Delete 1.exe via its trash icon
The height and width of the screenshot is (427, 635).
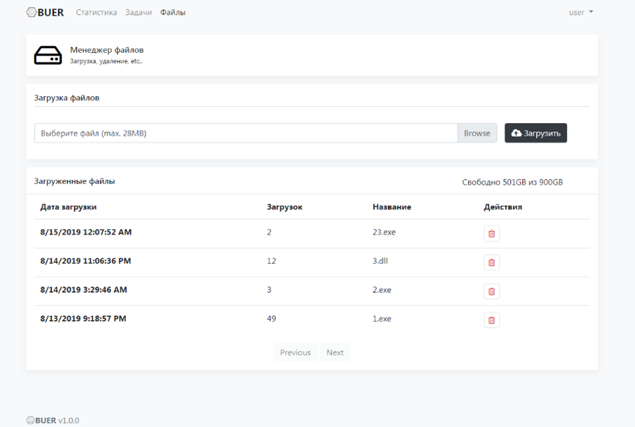(492, 320)
